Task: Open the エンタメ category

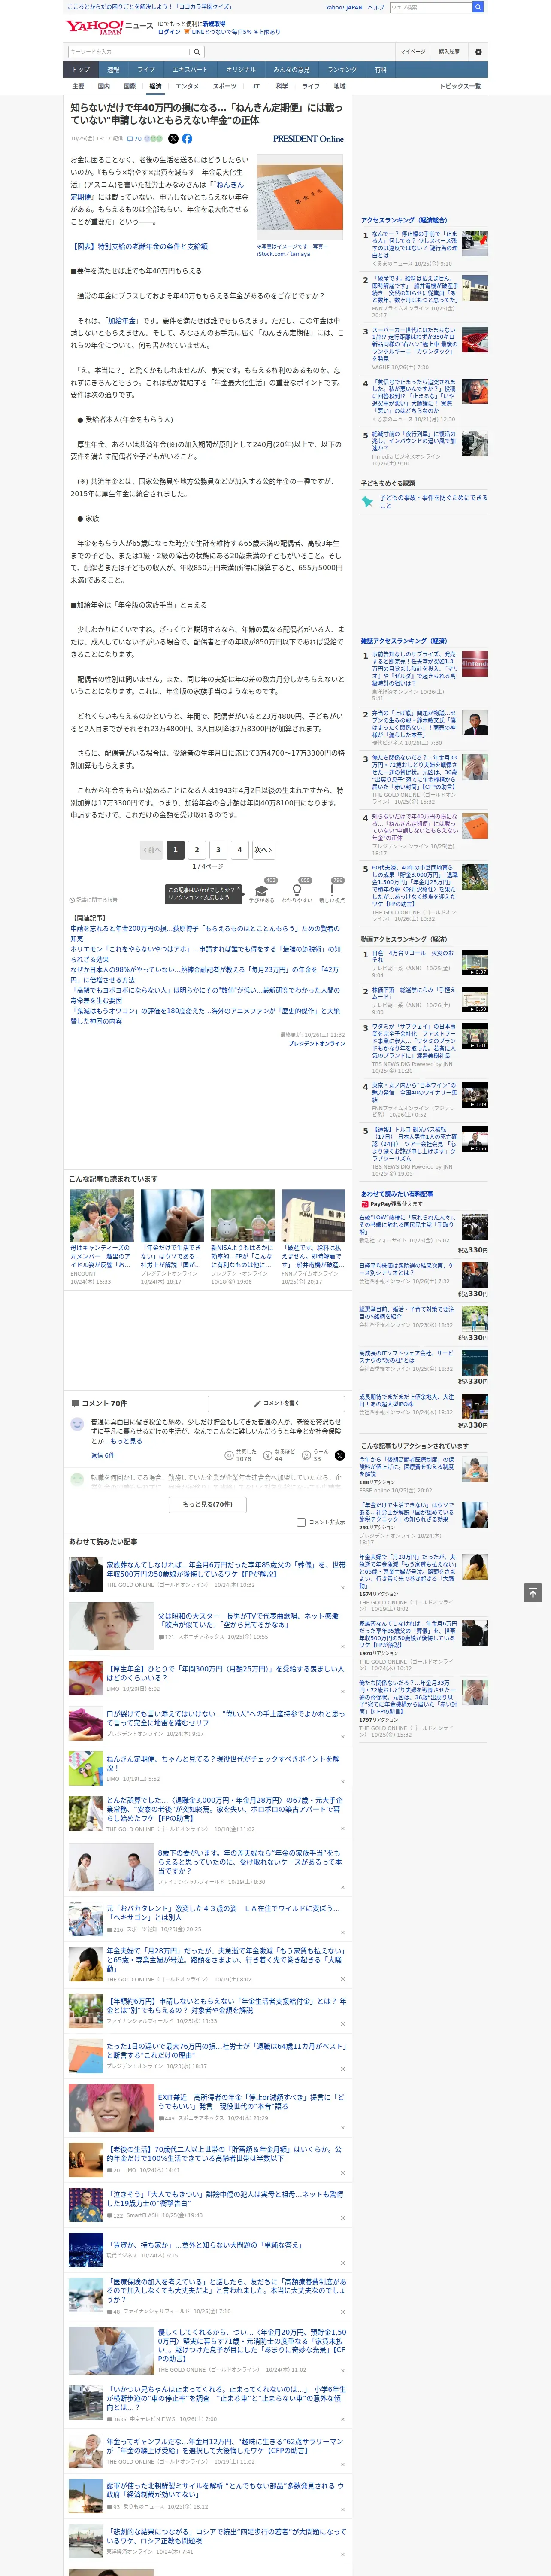Action: (x=187, y=86)
